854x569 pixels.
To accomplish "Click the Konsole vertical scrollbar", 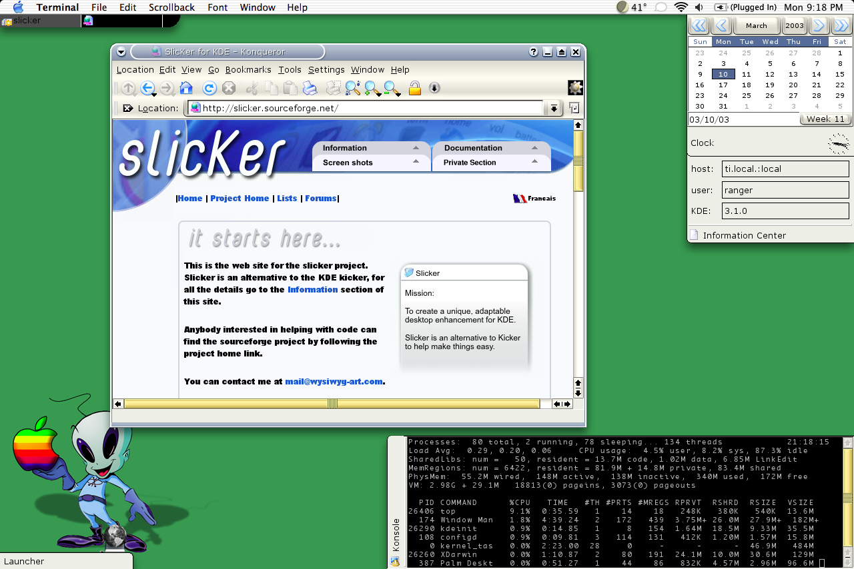I will coord(848,502).
